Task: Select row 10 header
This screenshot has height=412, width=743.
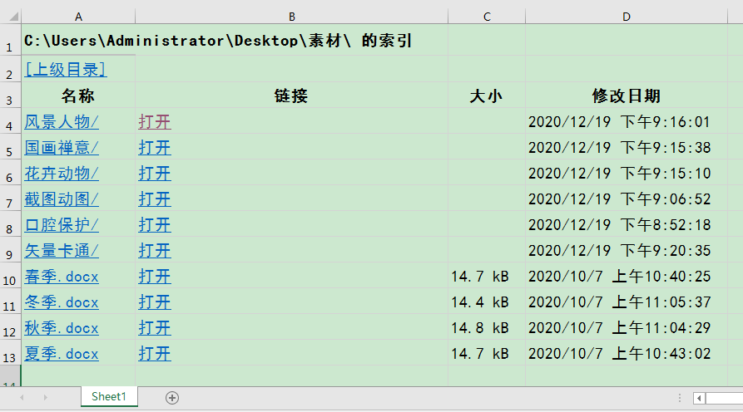Action: 10,276
